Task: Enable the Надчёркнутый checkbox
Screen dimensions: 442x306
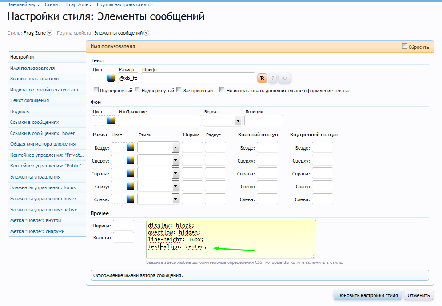Action: [137, 90]
